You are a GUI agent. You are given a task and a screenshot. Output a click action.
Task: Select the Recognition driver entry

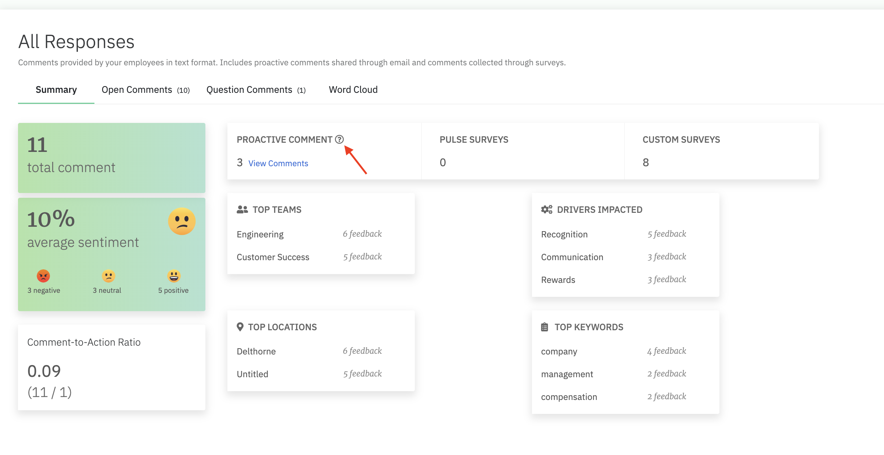coord(564,234)
